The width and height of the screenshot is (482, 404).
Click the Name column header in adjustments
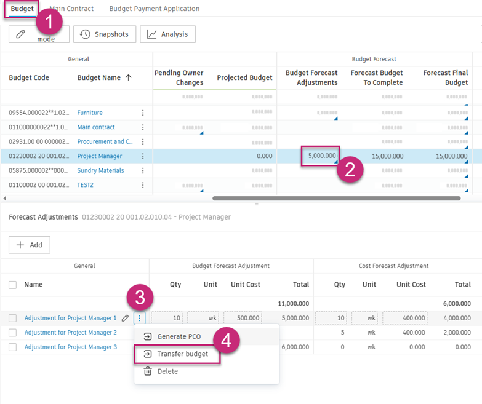[33, 285]
